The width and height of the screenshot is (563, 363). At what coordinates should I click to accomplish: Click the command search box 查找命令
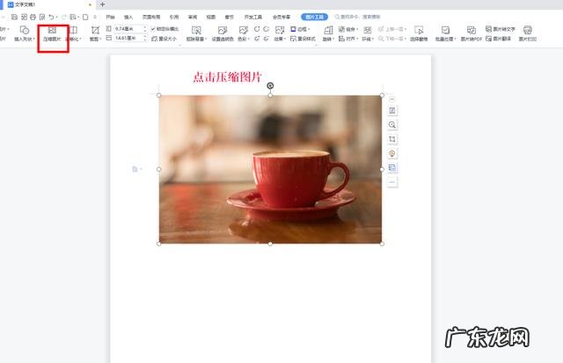(357, 17)
